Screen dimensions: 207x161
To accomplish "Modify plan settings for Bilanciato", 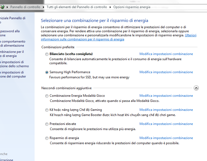I will pos(166,54).
